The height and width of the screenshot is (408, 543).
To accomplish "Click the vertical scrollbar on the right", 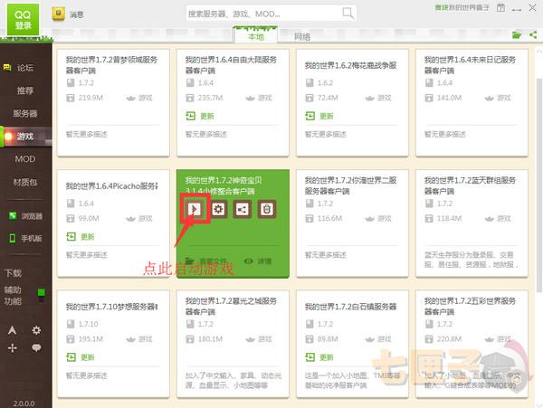I will pos(538,185).
